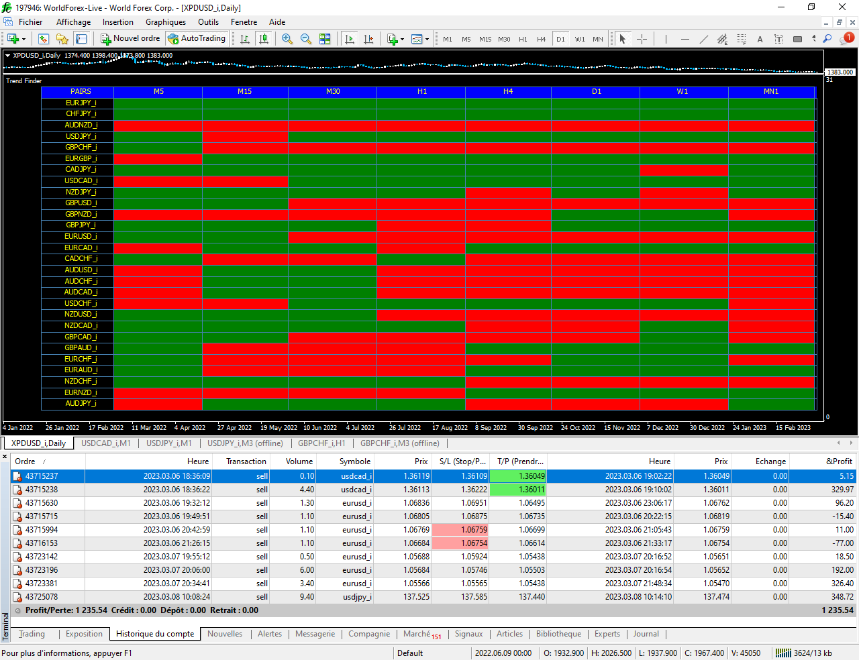Select the rectangle shape tool
The width and height of the screenshot is (859, 660).
pyautogui.click(x=797, y=39)
